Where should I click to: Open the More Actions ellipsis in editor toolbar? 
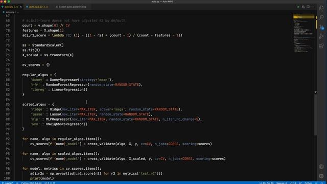click(313, 7)
